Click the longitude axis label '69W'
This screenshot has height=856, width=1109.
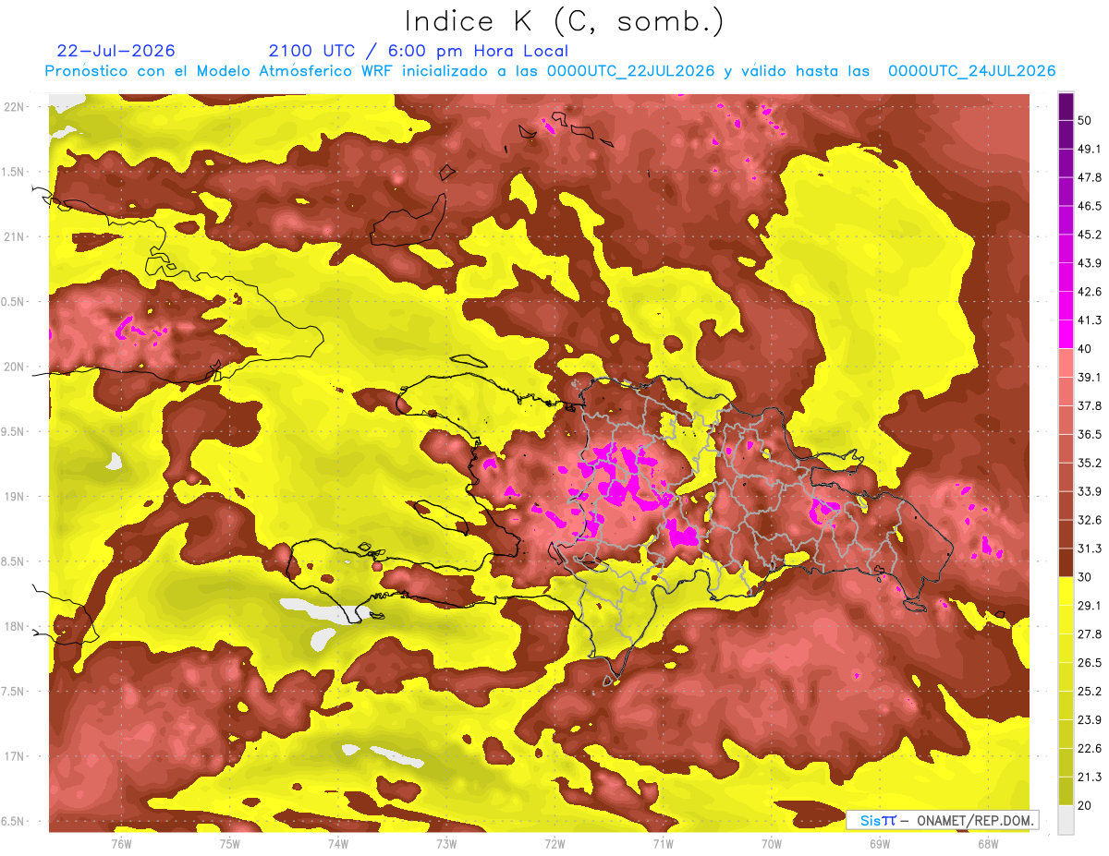tap(879, 844)
